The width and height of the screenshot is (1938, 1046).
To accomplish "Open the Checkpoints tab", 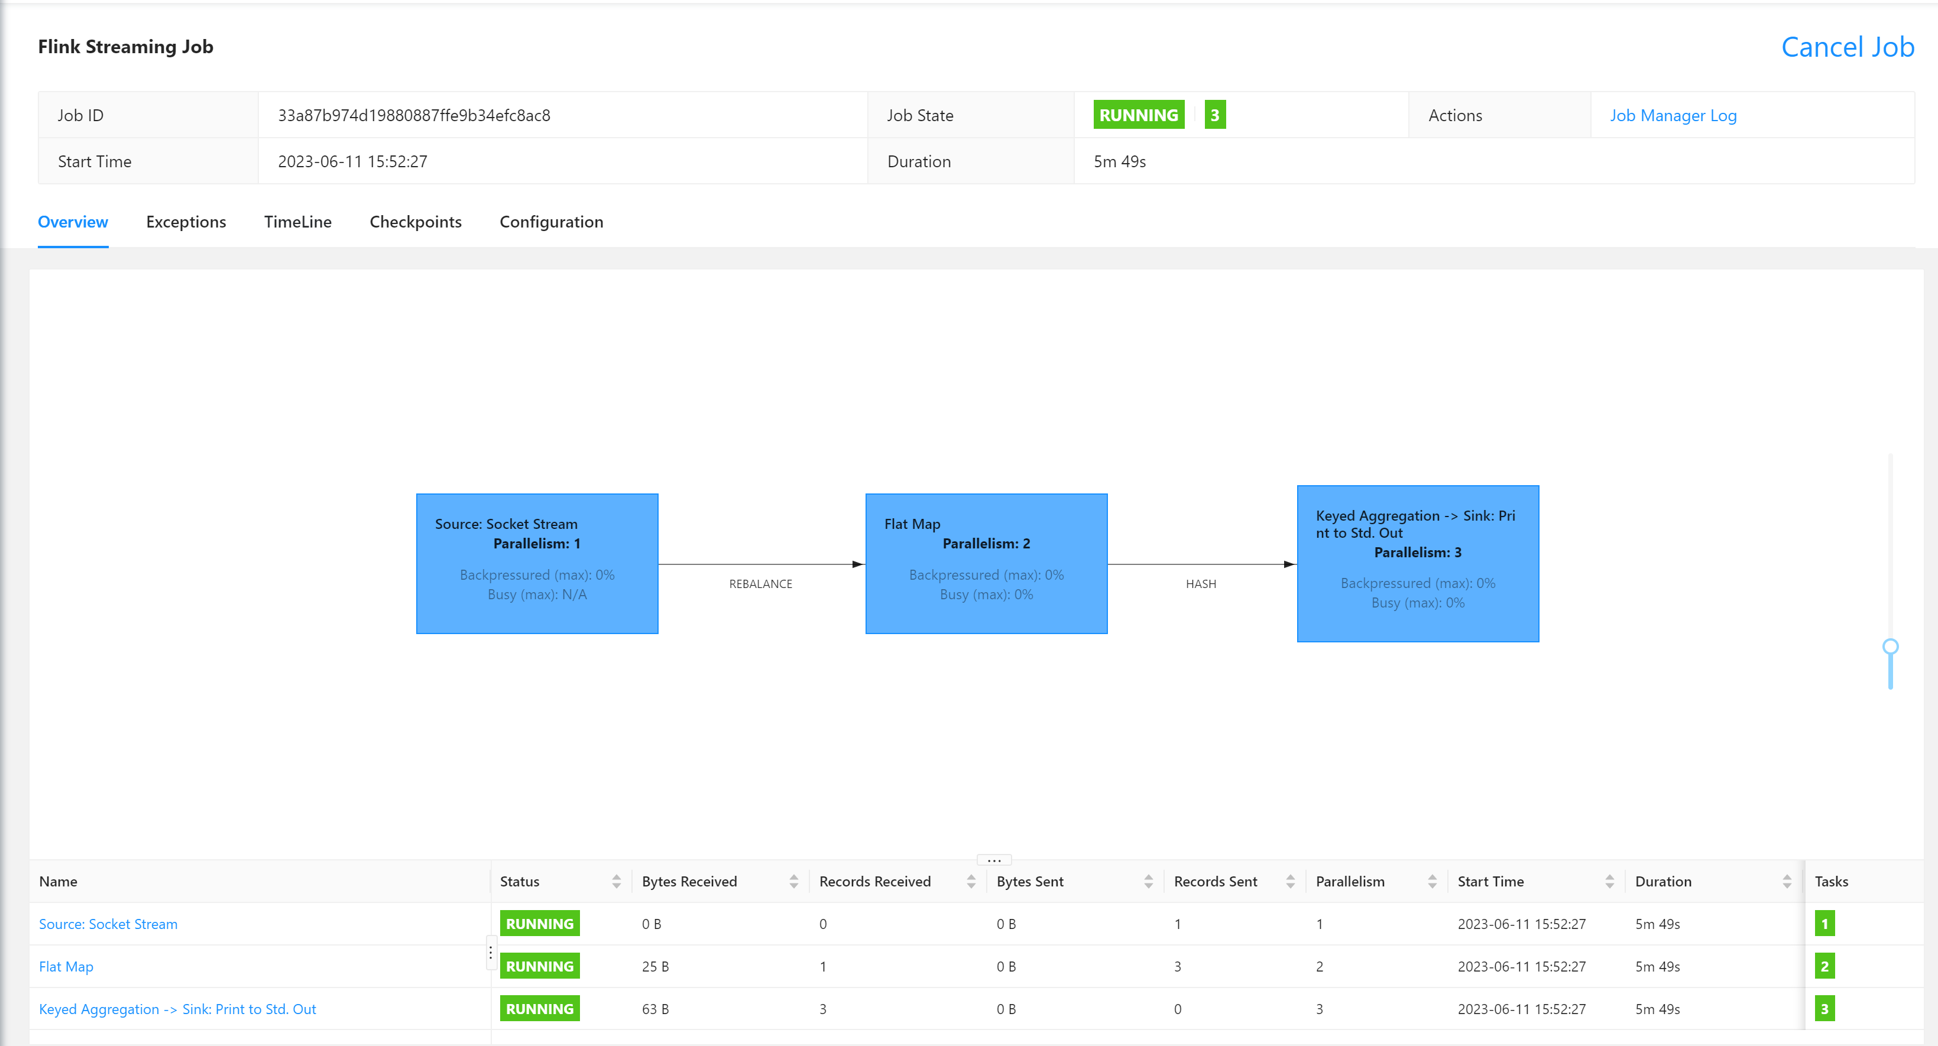I will (x=415, y=222).
